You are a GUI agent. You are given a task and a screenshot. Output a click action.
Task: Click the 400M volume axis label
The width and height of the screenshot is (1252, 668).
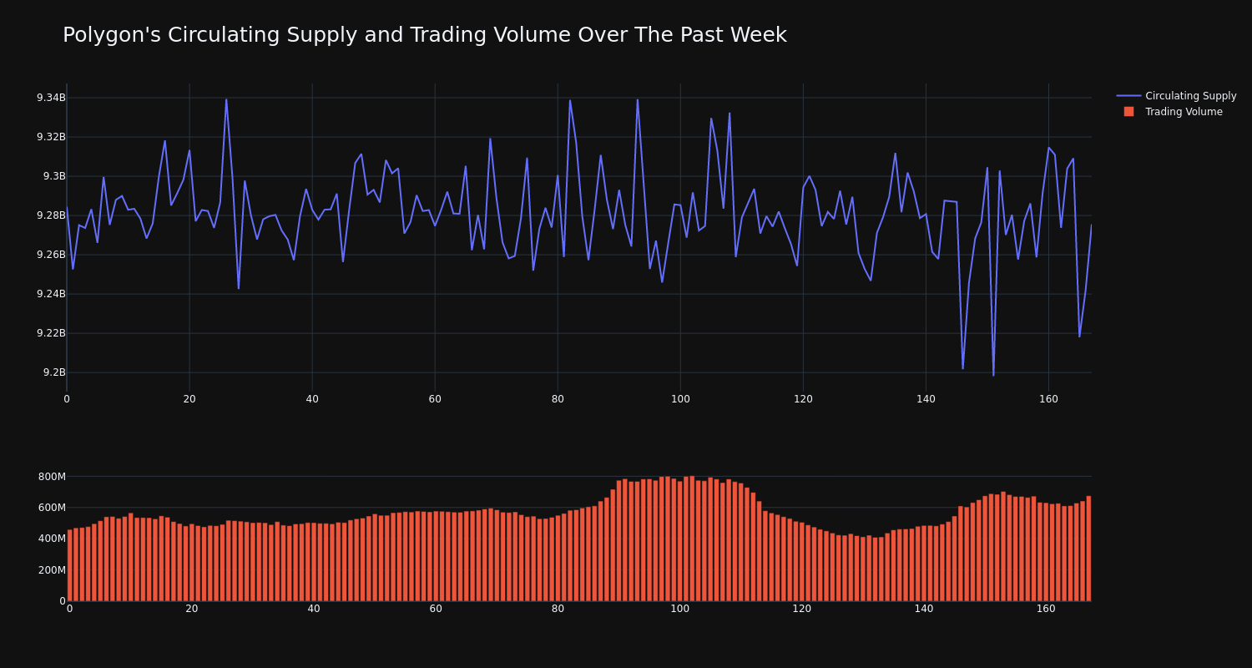click(51, 539)
